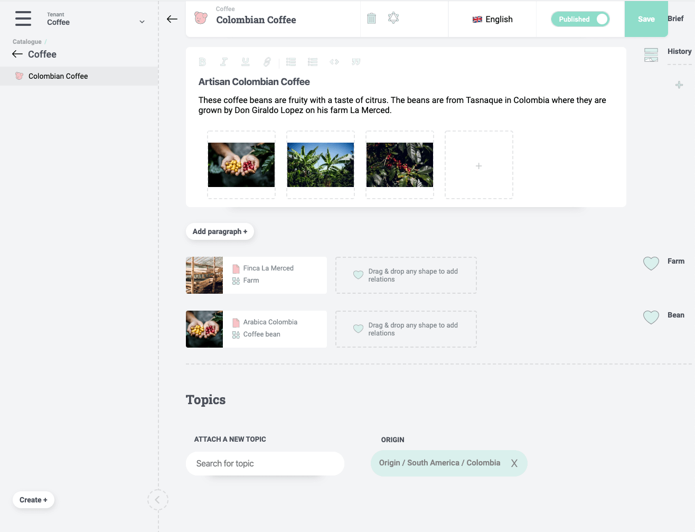Click Create + button
Viewport: 695px width, 532px height.
33,500
